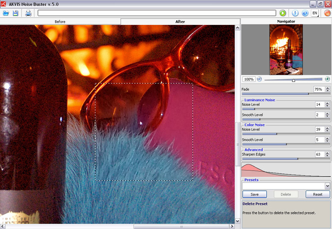Change interface language with the EN button

click(315, 13)
